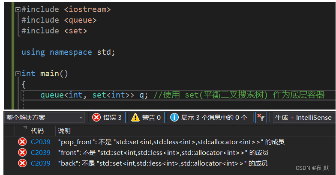This screenshot has width=336, height=175.
Task: Open C2039 link in the "back" row
Action: tap(40, 163)
